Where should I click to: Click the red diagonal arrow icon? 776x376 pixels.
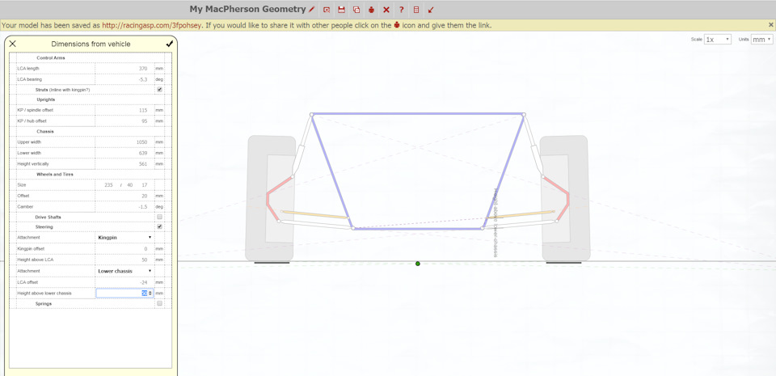click(x=431, y=10)
